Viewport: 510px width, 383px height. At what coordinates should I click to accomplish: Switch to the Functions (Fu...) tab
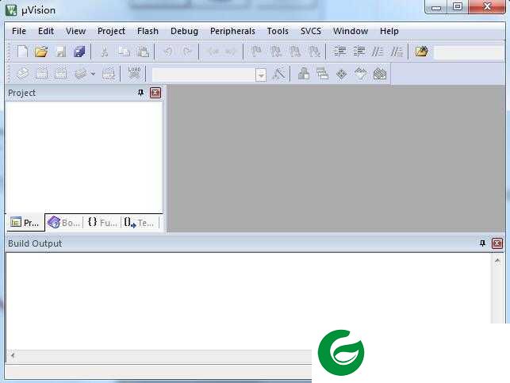(102, 222)
